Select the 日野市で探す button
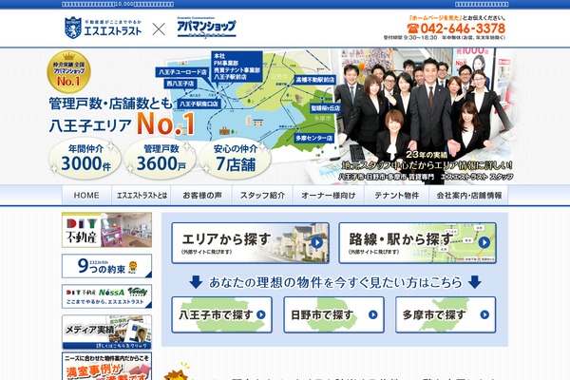Image resolution: width=570 pixels, height=380 pixels. click(x=333, y=314)
